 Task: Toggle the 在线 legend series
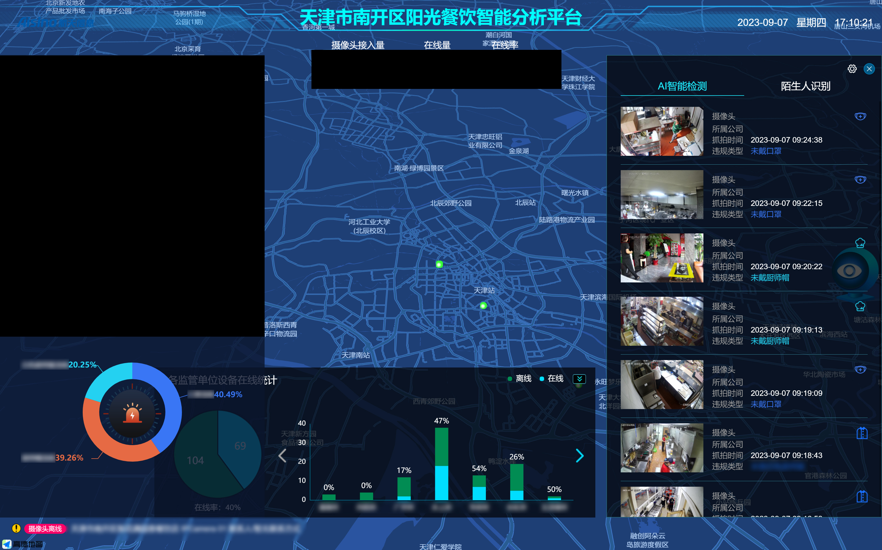pyautogui.click(x=551, y=379)
